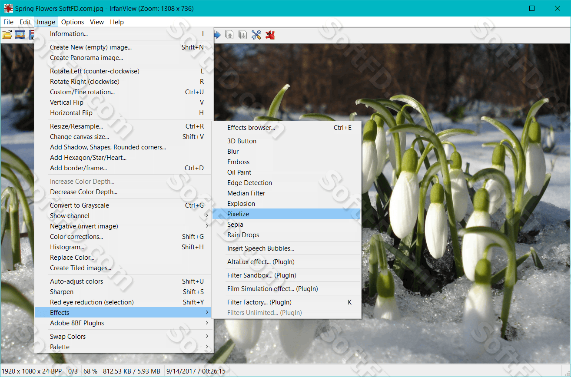
Task: Open Resize/Resample... dialog
Action: pos(124,126)
